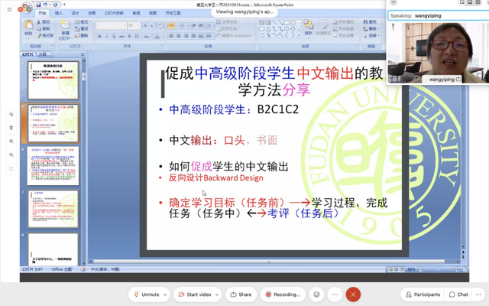Open the Quick Access toolbar customize arrow

pyautogui.click(x=64, y=5)
